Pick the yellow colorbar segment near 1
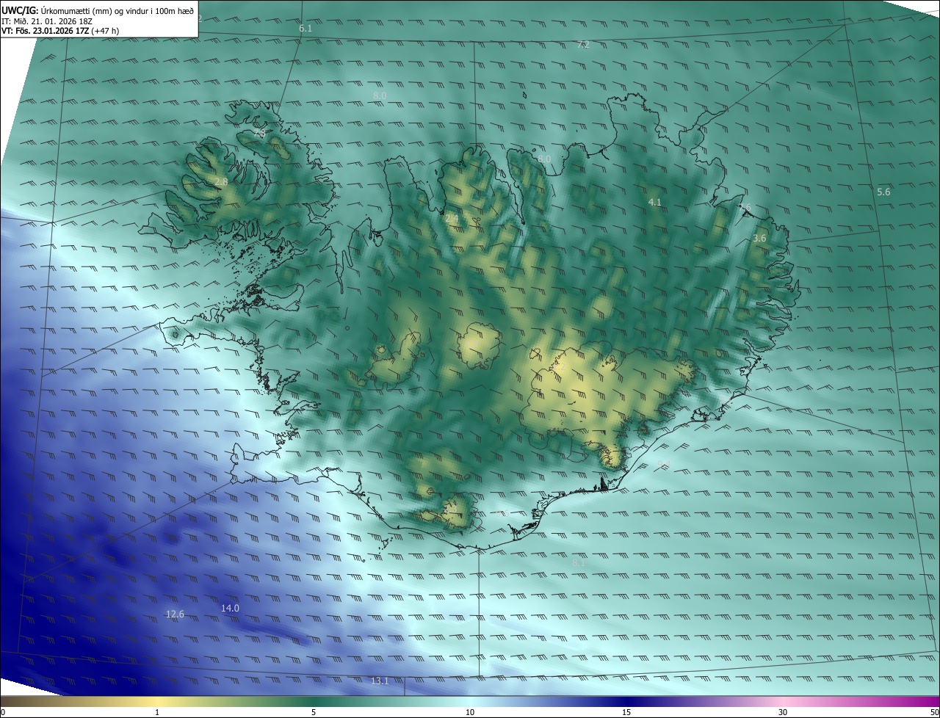 (158, 701)
